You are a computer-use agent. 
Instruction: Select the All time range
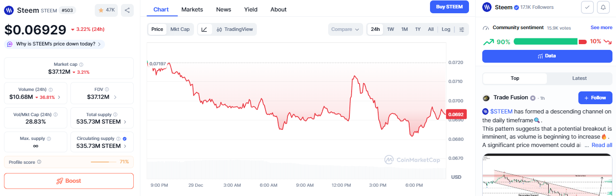pos(431,30)
